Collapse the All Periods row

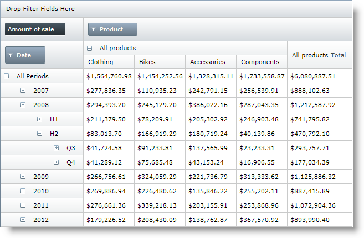pos(7,76)
